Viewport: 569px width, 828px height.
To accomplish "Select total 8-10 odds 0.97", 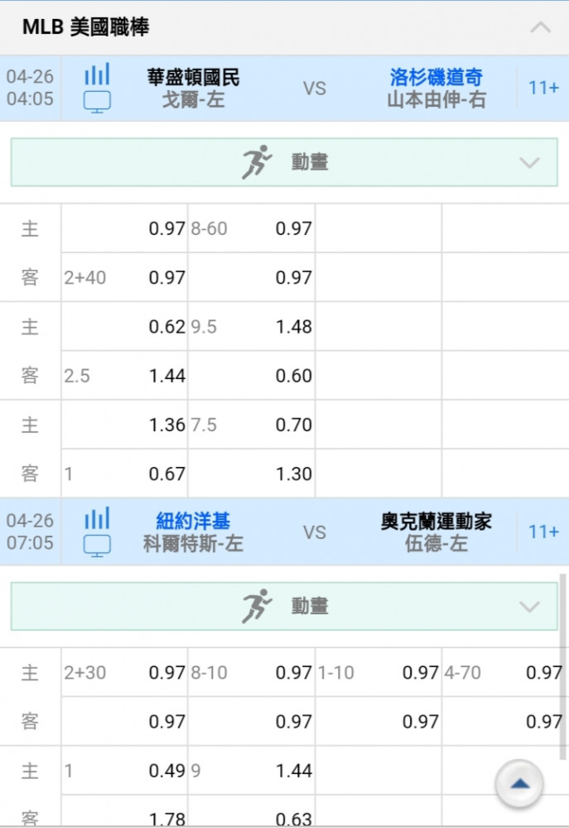I will click(x=294, y=672).
